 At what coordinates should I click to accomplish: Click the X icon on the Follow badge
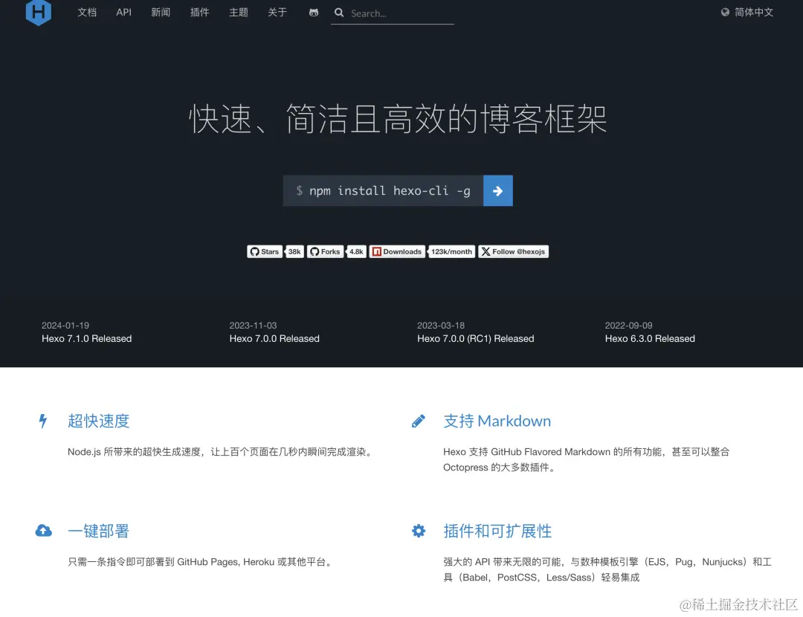(x=486, y=251)
